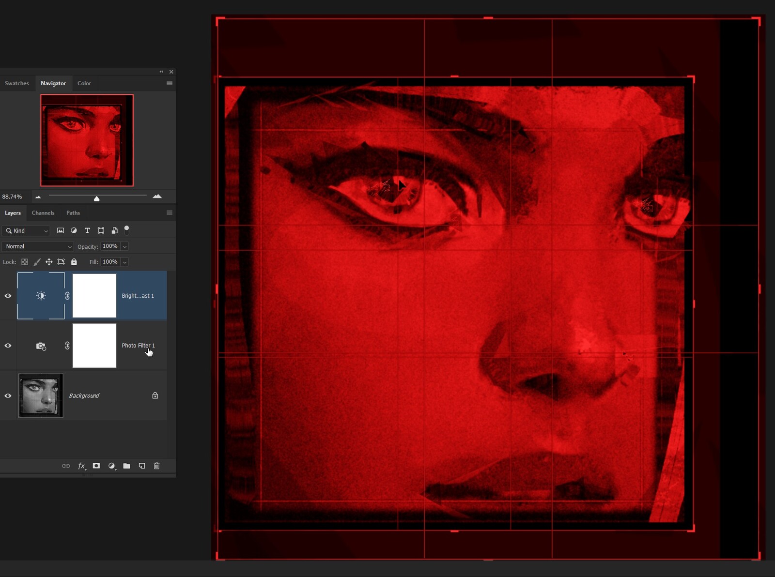Add a layer mask
Image resolution: width=775 pixels, height=577 pixels.
pyautogui.click(x=96, y=466)
